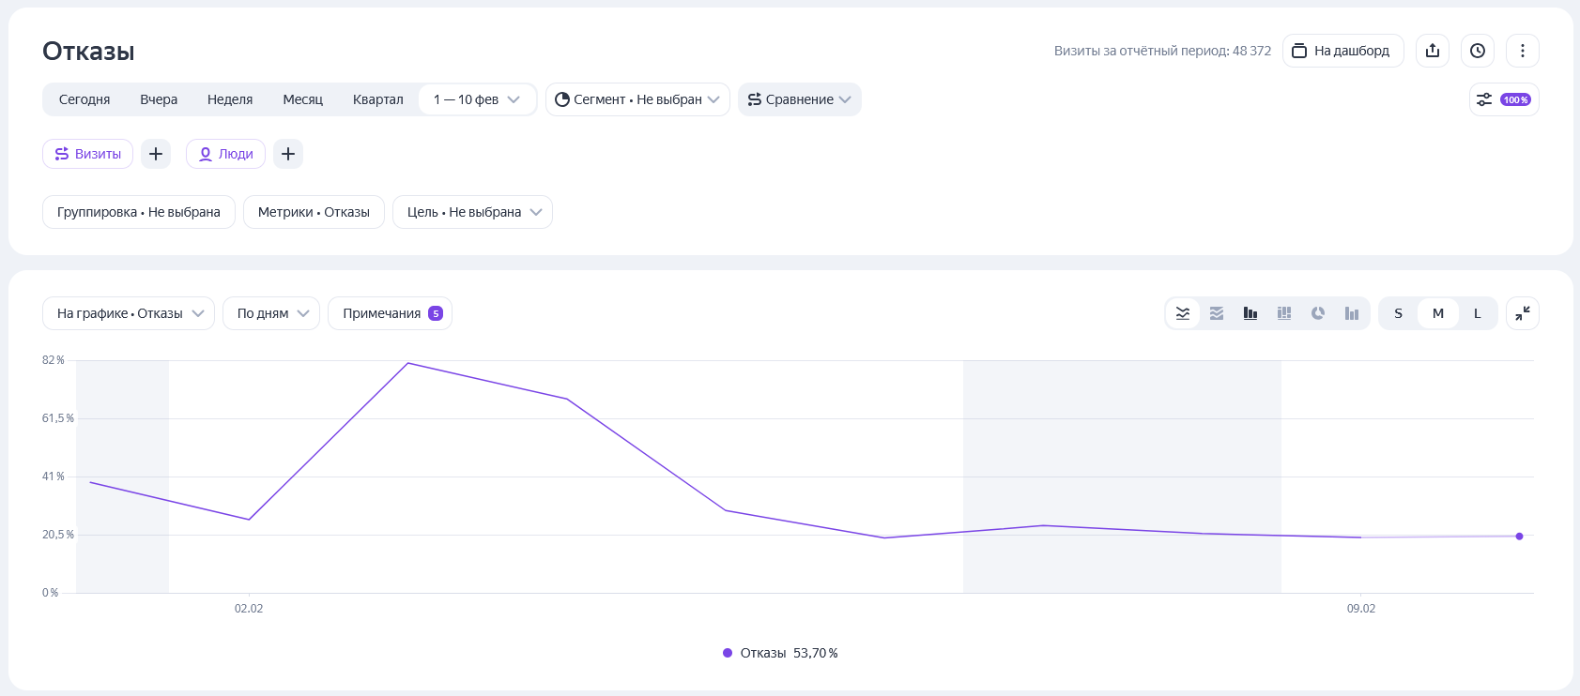This screenshot has height=696, width=1580.
Task: Expand the 1 — 10 фев date dropdown
Action: [x=477, y=99]
